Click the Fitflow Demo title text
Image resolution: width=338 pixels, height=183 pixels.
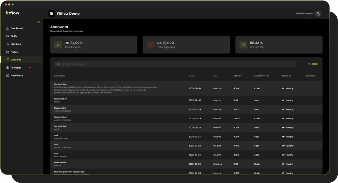click(x=68, y=14)
